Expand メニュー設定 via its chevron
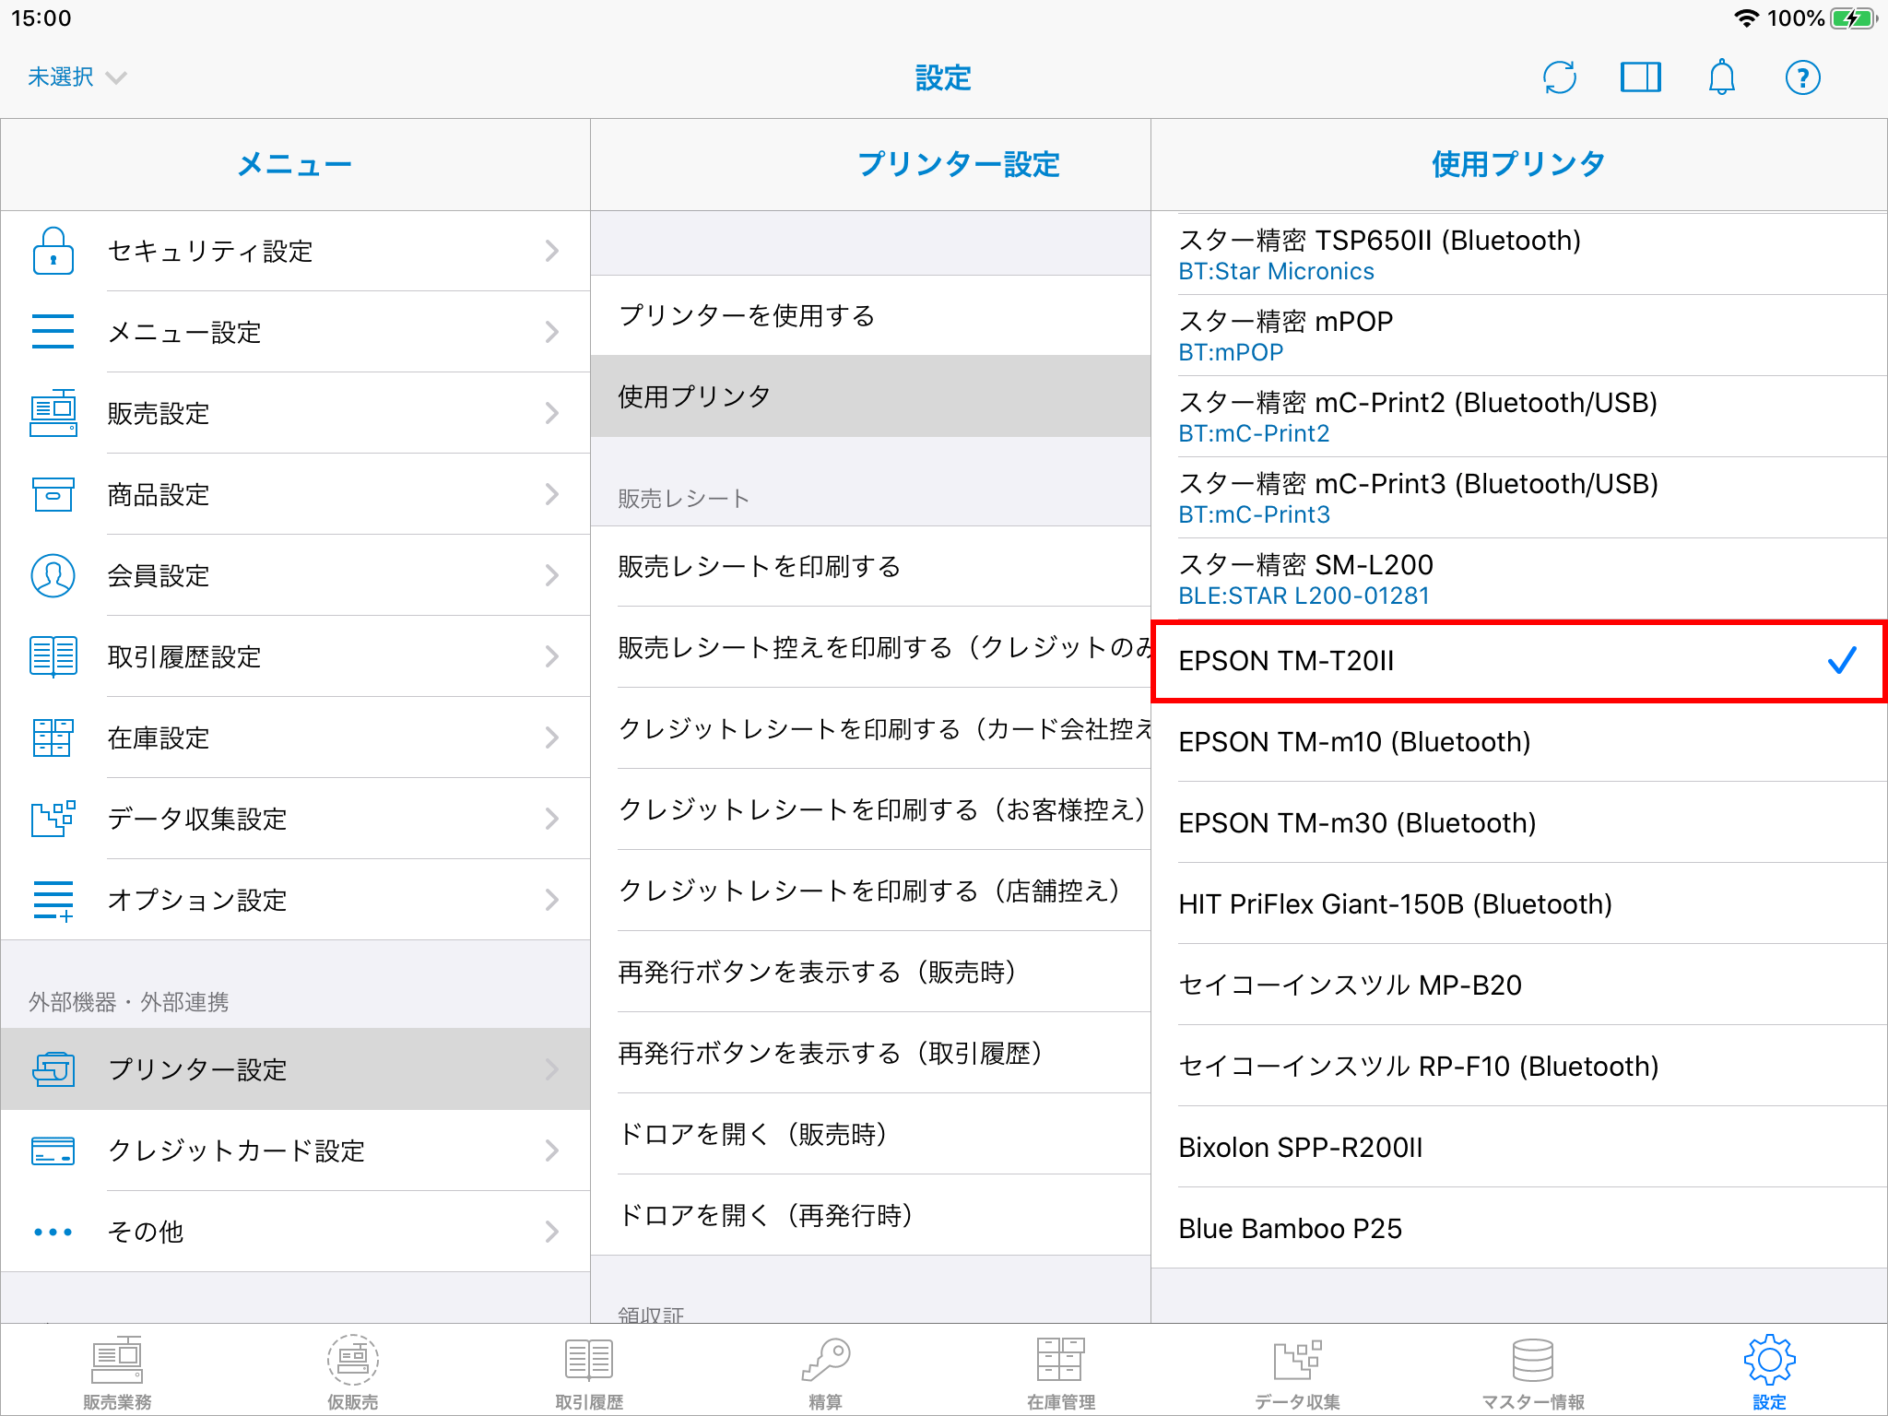The height and width of the screenshot is (1416, 1888). pos(552,332)
